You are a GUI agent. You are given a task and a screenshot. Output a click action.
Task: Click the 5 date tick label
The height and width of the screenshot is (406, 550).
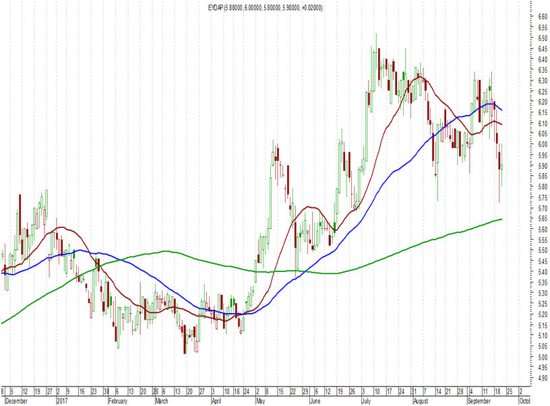12,391
